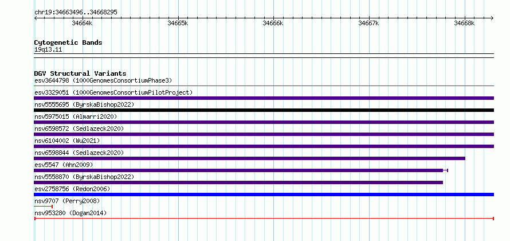Screen dimensions: 510x241
Task: Click the nsv5975015 Almarri2020 label
Action: (76, 116)
